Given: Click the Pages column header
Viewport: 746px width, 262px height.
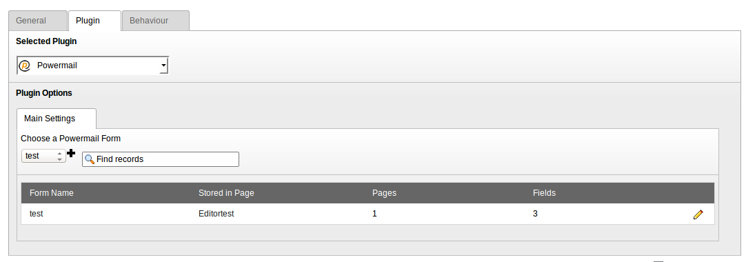Looking at the screenshot, I should click(x=384, y=193).
